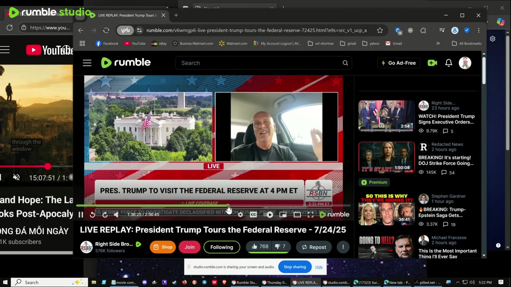The width and height of the screenshot is (511, 287).
Task: Click the Rumble logo in player bar
Action: point(335,214)
